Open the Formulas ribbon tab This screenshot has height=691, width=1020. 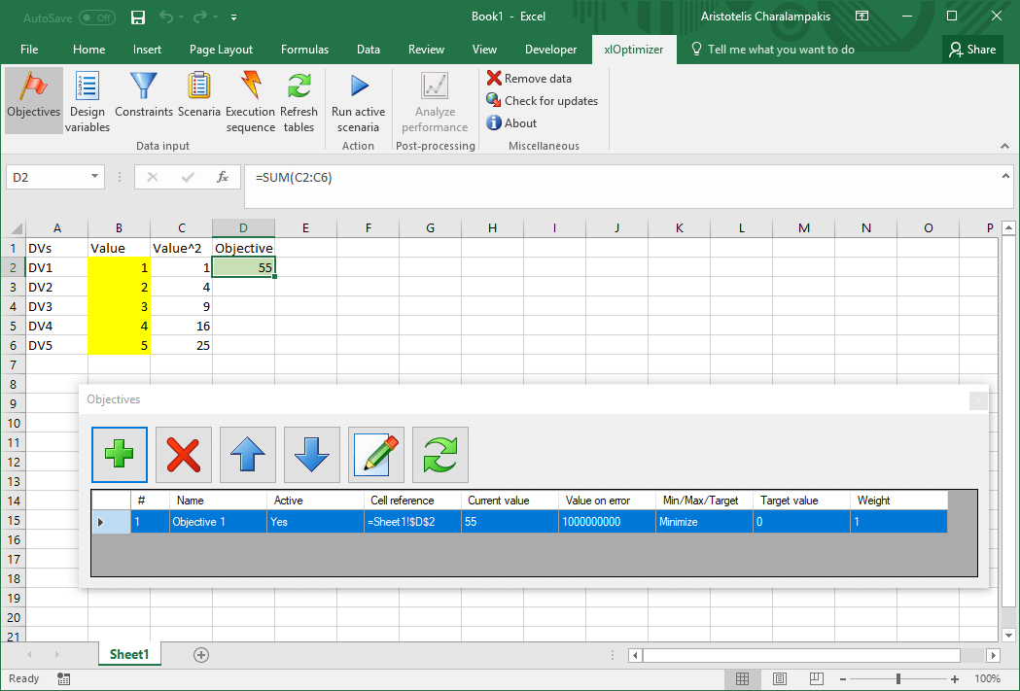[x=304, y=50]
